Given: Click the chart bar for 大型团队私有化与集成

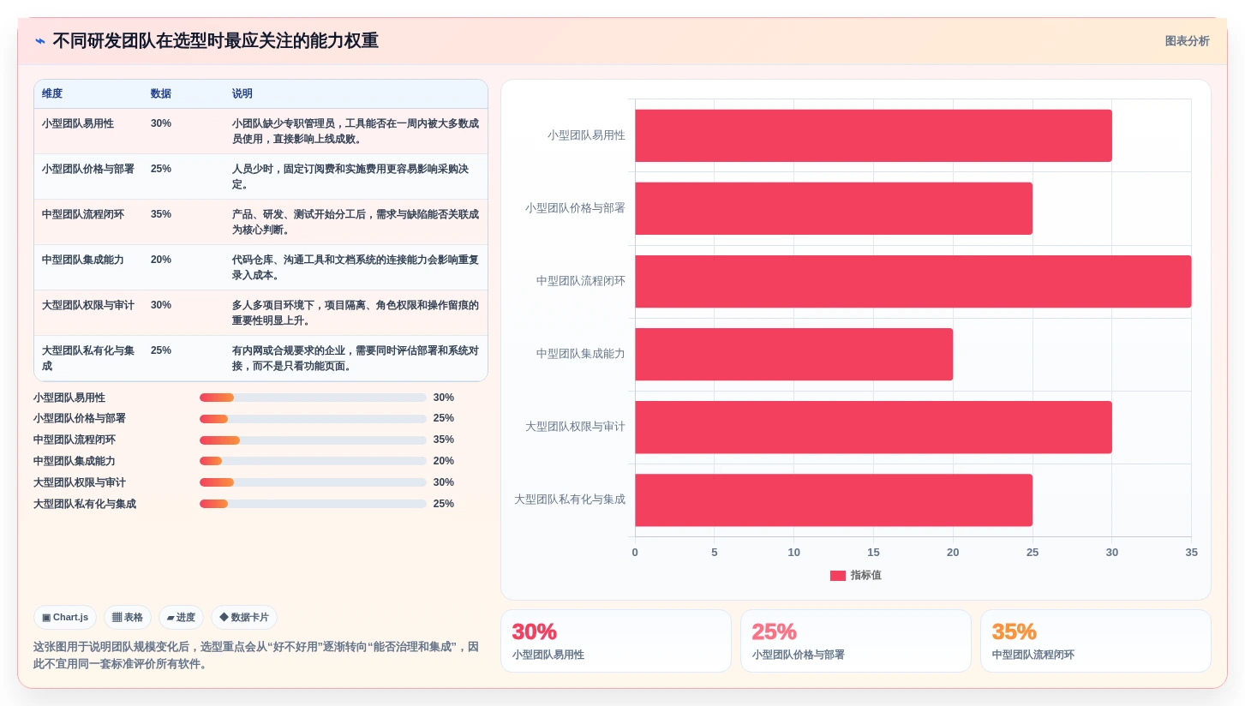Looking at the screenshot, I should tap(834, 500).
